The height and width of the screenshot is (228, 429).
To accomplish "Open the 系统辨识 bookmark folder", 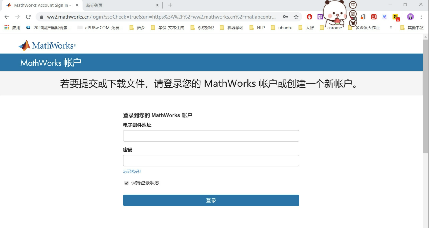I will 202,28.
